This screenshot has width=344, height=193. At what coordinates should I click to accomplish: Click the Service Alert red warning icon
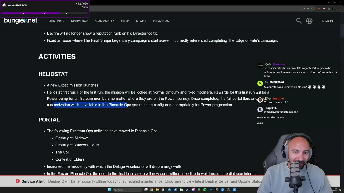coord(17,181)
